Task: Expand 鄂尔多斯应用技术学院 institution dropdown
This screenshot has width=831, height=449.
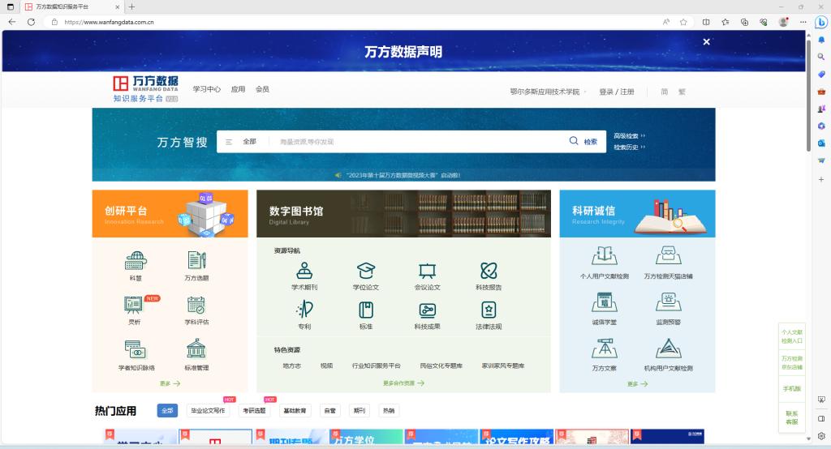Action: (x=548, y=92)
